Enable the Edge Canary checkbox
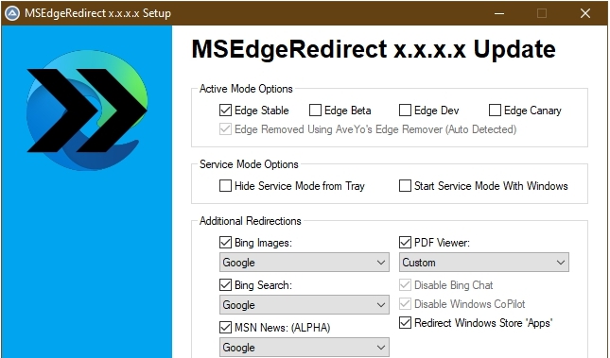The width and height of the screenshot is (610, 358). (495, 111)
